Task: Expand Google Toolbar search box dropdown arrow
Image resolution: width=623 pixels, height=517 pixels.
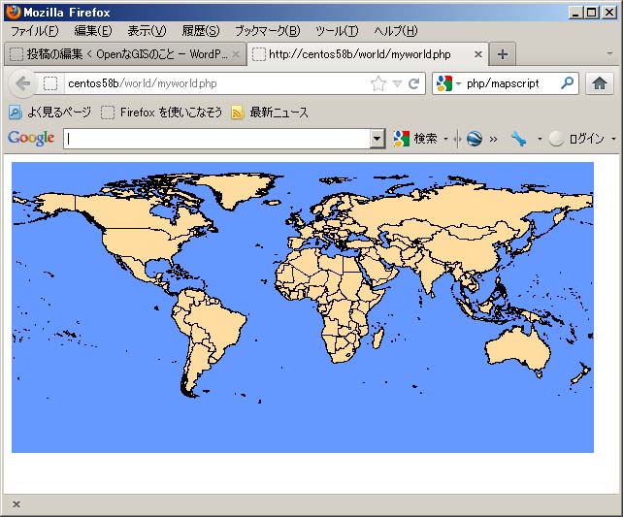Action: (377, 139)
